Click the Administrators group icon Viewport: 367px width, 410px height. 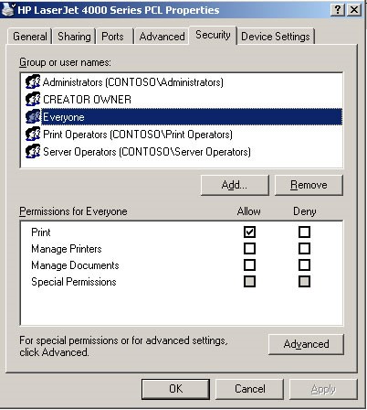point(33,81)
